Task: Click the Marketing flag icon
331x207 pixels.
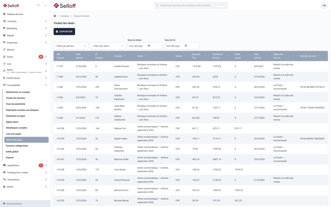Action: [x=4, y=28]
